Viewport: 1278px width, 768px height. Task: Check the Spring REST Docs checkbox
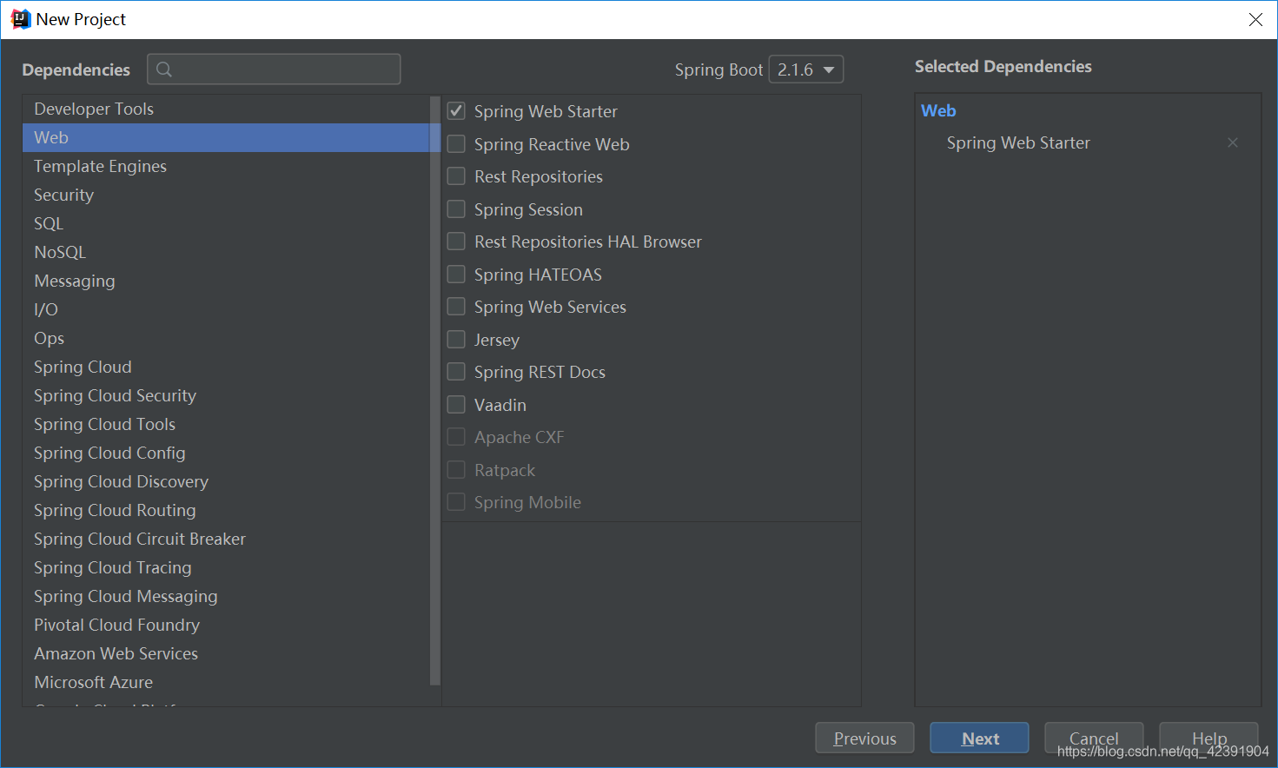click(x=456, y=372)
